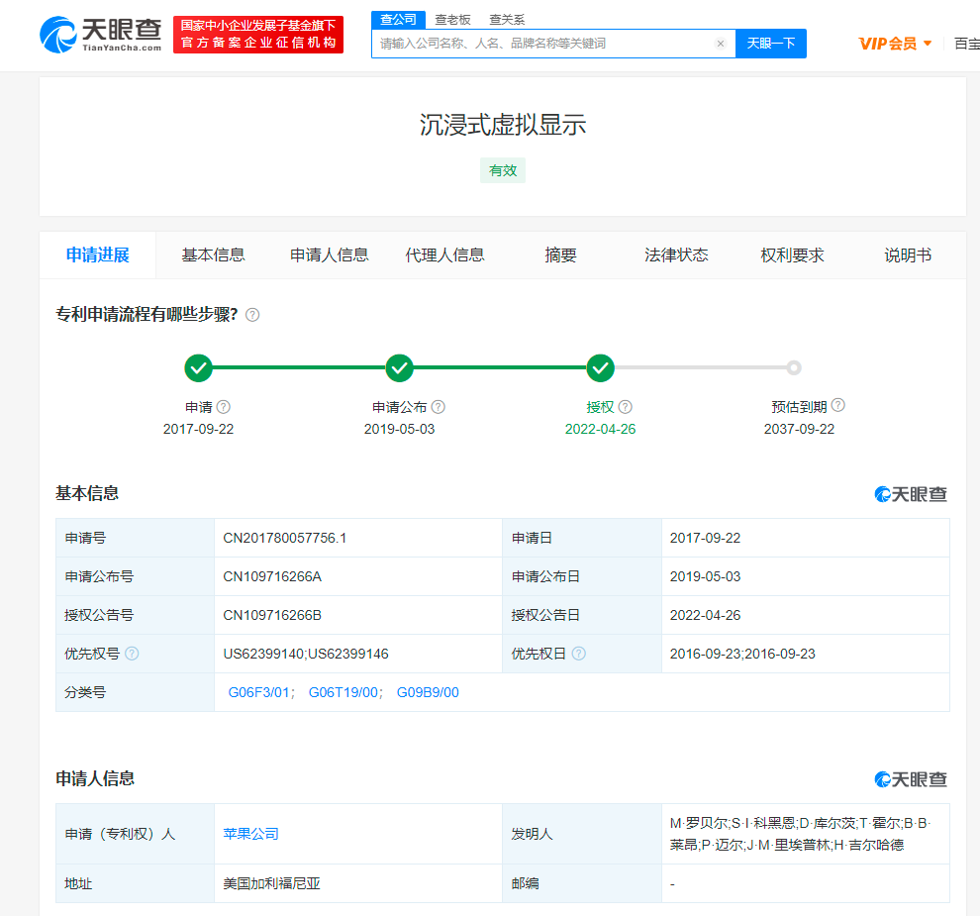This screenshot has width=980, height=916.
Task: Click the 美国加利福尼亚 address cell
Action: [358, 883]
